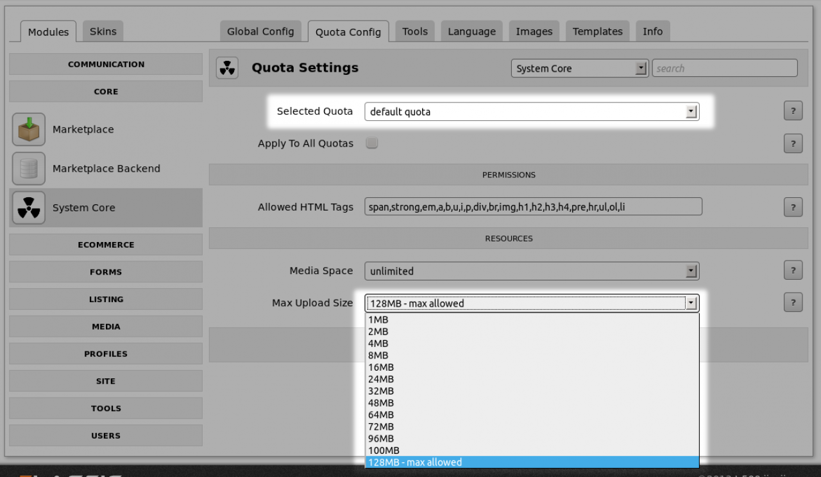Screen dimensions: 821x477
Task: Choose 64MB from the upload size list
Action: point(381,415)
